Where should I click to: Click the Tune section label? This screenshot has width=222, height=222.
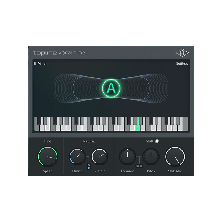pos(47,141)
